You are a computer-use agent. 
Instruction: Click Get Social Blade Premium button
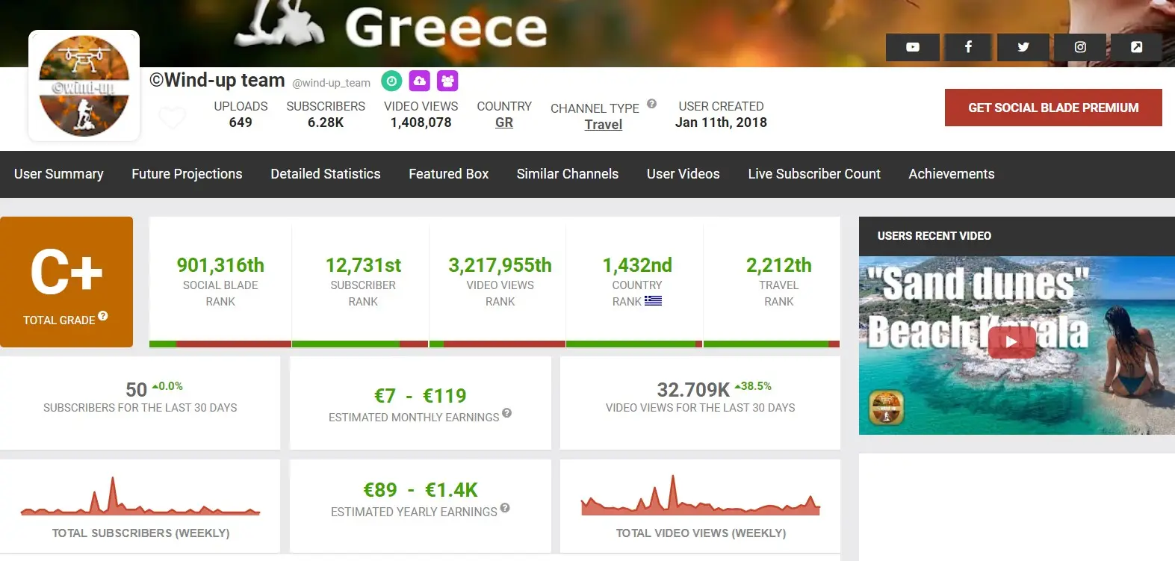(1052, 108)
